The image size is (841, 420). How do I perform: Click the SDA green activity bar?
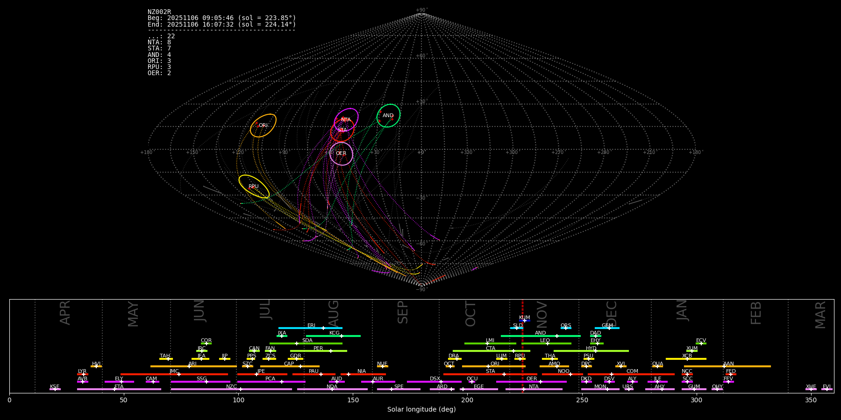coord(306,343)
